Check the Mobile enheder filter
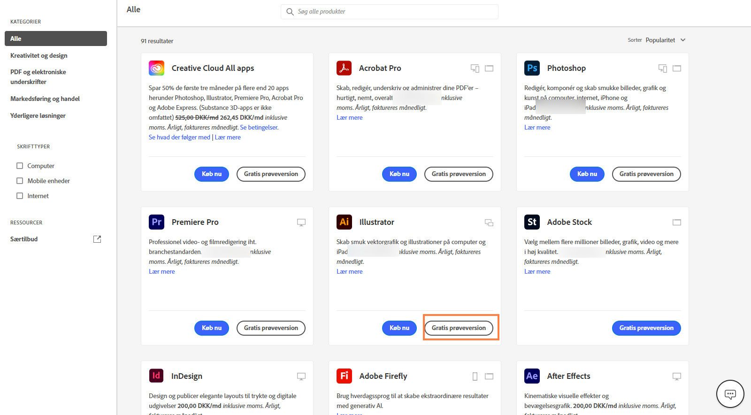 pyautogui.click(x=20, y=181)
